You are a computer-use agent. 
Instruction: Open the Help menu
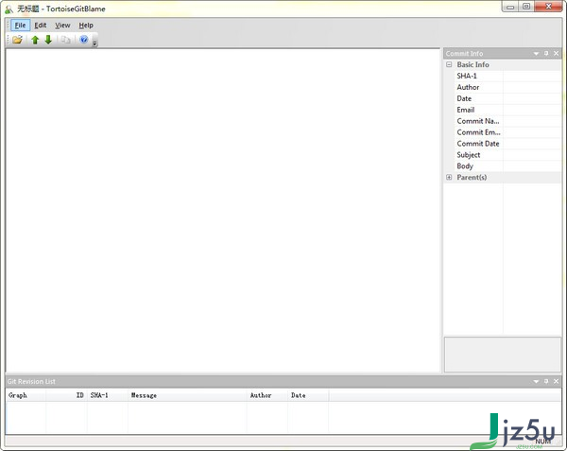point(86,26)
